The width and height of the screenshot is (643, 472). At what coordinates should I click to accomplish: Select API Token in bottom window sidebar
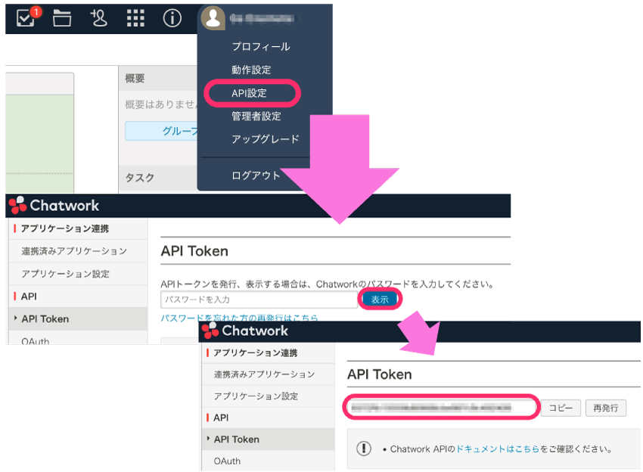point(269,439)
